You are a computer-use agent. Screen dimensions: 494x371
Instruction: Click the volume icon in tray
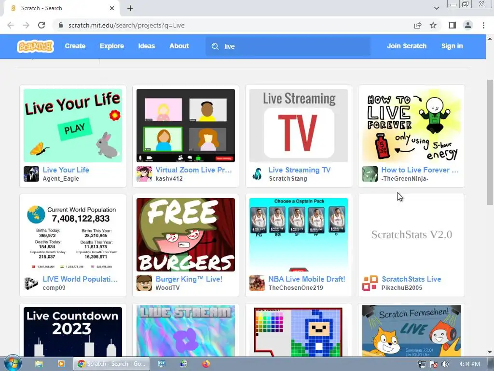445,364
